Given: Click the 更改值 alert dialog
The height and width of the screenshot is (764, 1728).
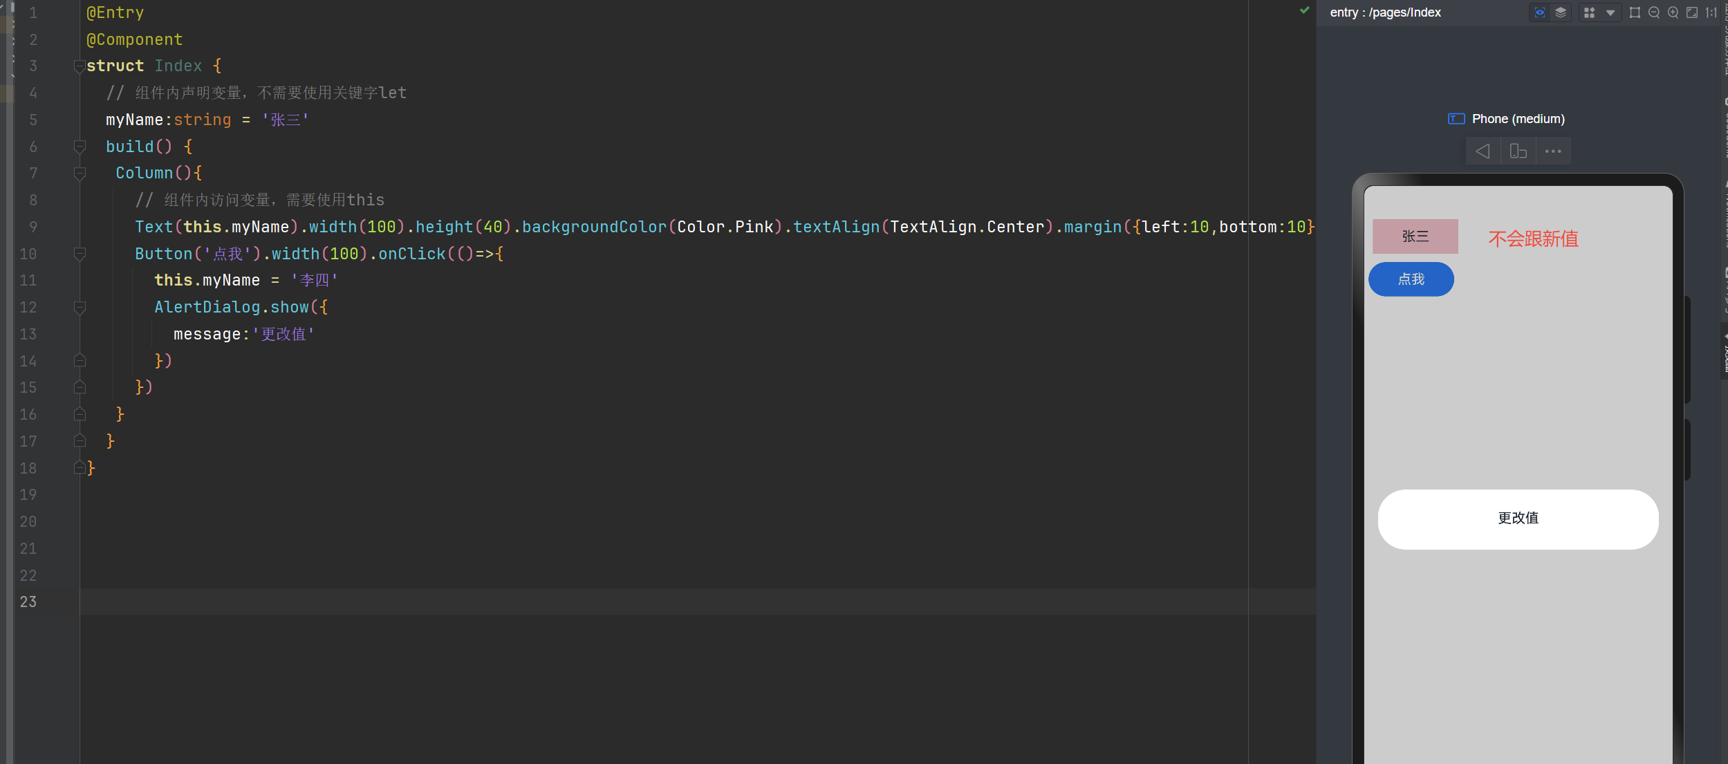Looking at the screenshot, I should [1518, 519].
